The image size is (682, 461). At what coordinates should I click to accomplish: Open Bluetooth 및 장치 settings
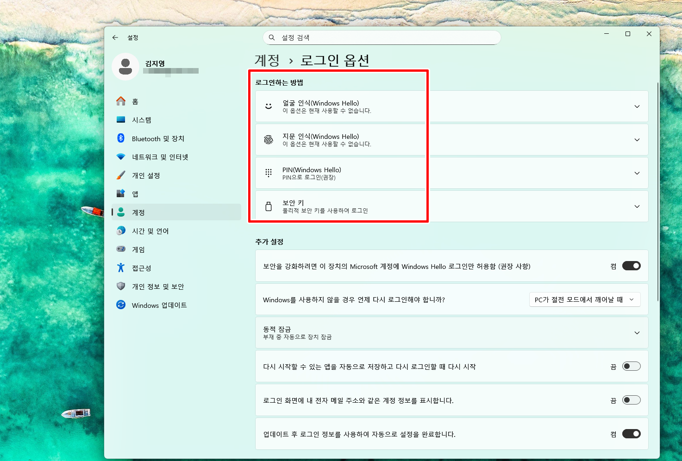point(176,138)
